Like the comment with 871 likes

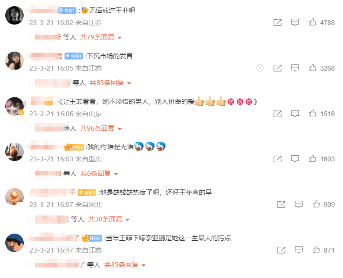pyautogui.click(x=316, y=249)
